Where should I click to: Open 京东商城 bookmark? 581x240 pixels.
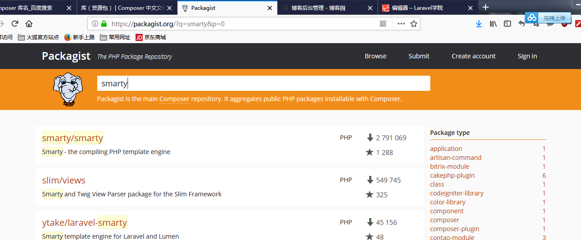(151, 37)
